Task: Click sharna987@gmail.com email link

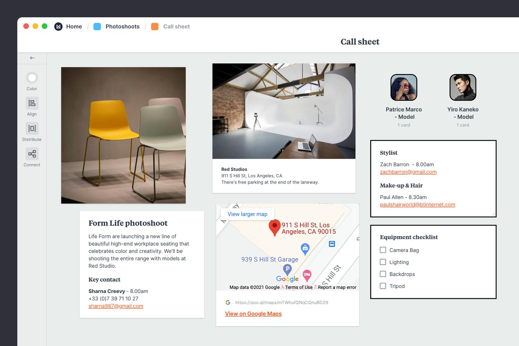Action: (116, 306)
